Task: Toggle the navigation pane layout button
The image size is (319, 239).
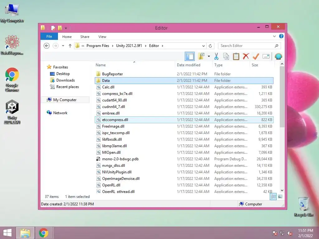Action: (190, 56)
